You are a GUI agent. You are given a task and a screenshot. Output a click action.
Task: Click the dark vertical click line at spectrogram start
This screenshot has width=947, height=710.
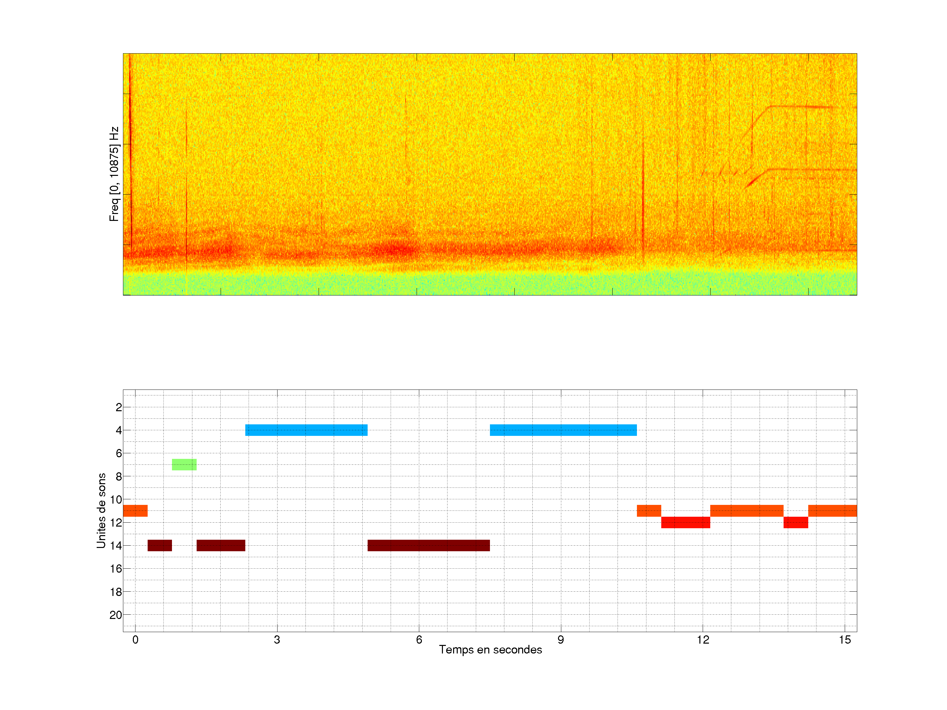131,150
